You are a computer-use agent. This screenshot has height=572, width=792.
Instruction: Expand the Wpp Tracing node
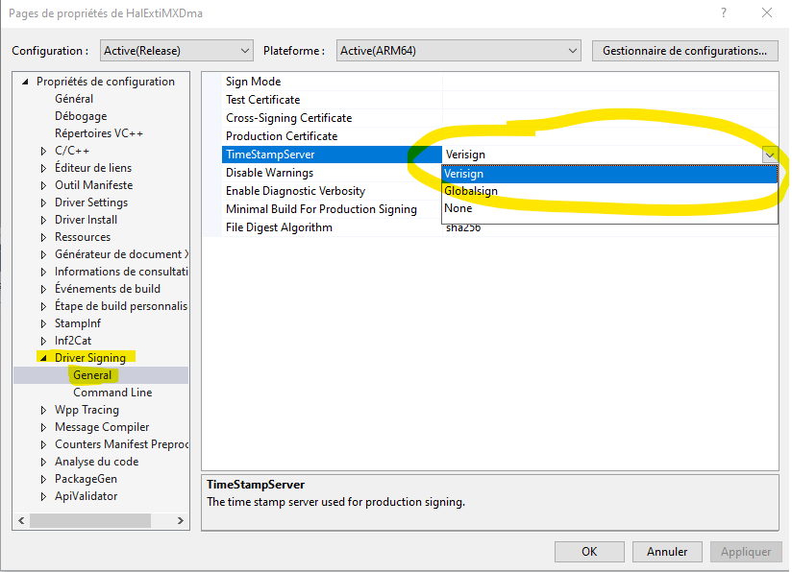coord(42,409)
